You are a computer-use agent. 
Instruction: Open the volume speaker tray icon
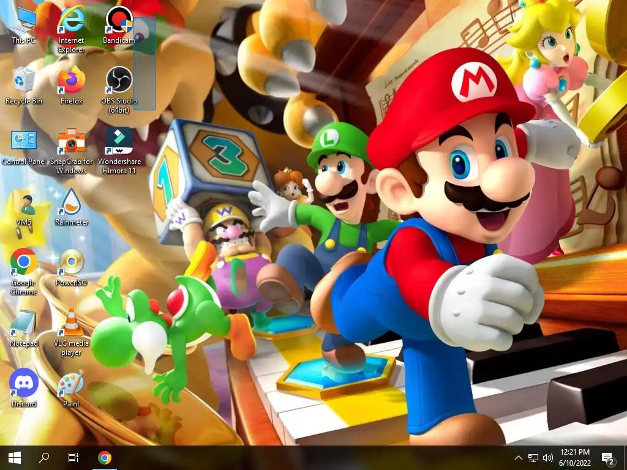tap(548, 458)
